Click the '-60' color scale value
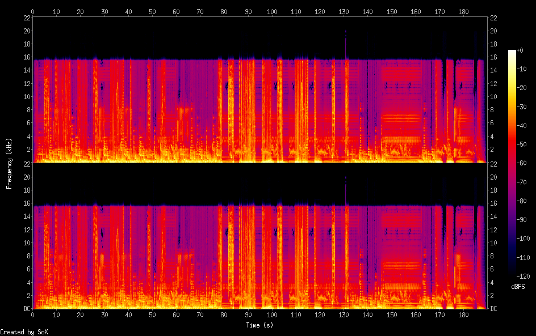This screenshot has width=536, height=336. tap(521, 163)
